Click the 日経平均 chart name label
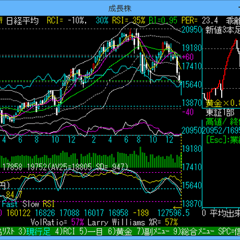This screenshot has height=240, width=240. tap(22, 21)
